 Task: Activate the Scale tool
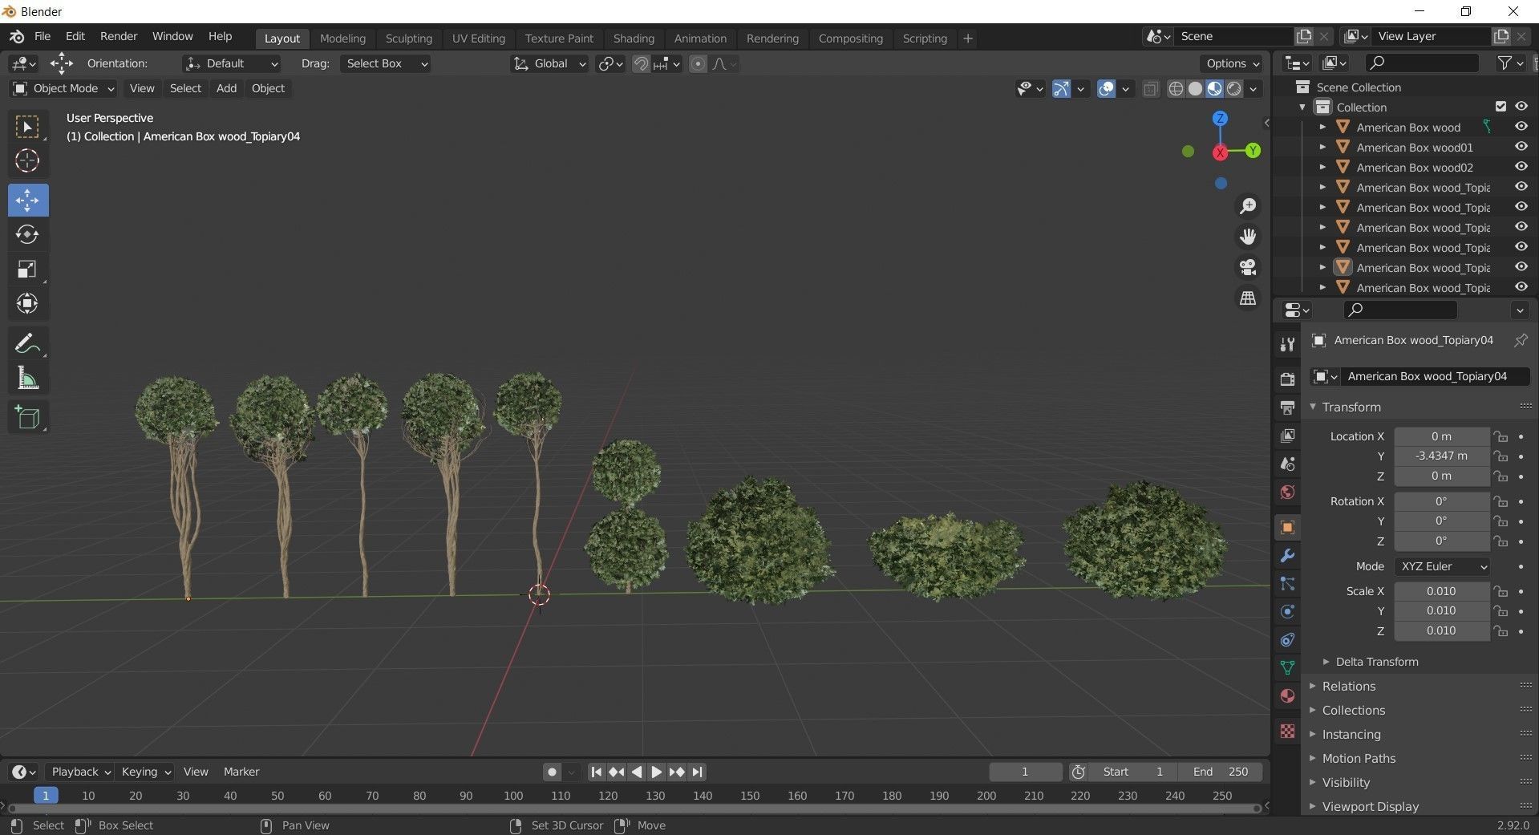[28, 269]
